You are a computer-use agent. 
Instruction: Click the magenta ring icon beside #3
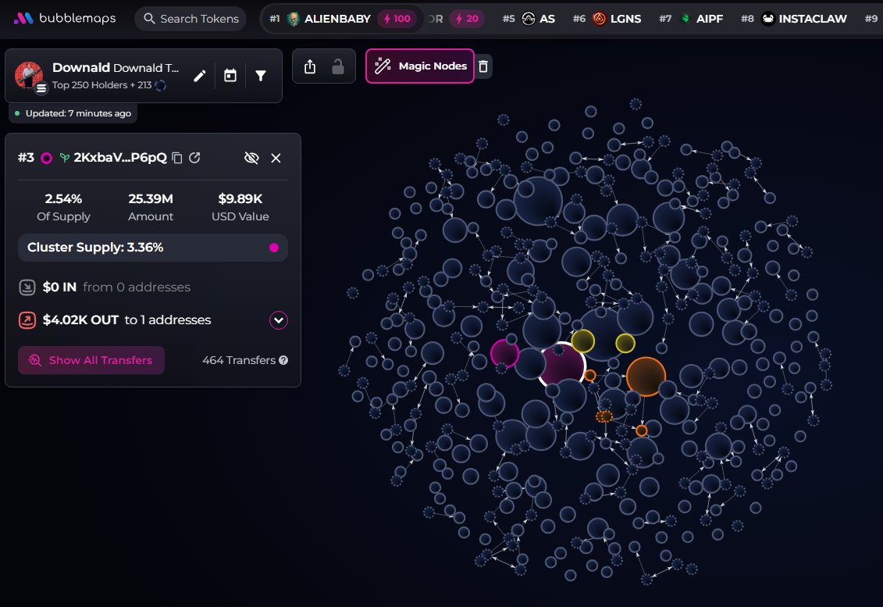[47, 158]
